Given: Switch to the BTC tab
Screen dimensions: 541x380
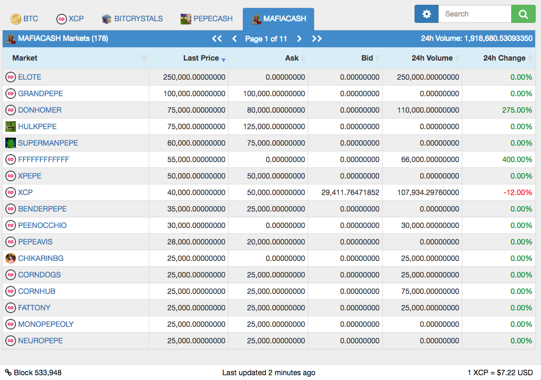Looking at the screenshot, I should point(24,19).
